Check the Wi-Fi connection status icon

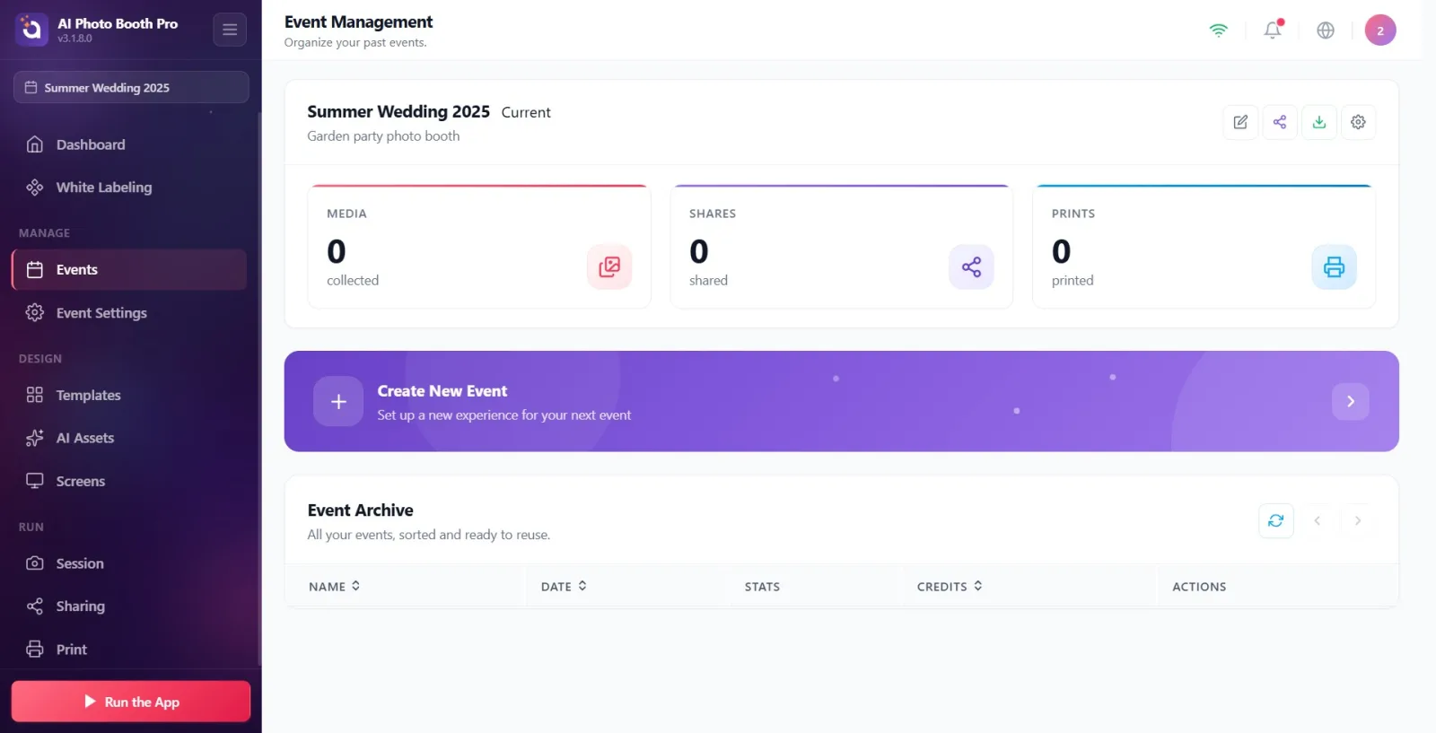click(x=1218, y=30)
